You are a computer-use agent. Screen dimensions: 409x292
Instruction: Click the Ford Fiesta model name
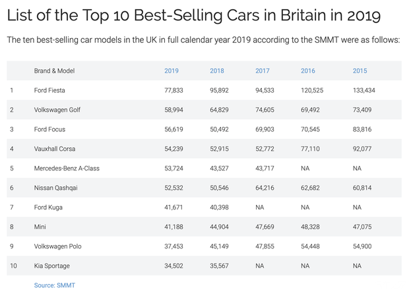point(49,90)
